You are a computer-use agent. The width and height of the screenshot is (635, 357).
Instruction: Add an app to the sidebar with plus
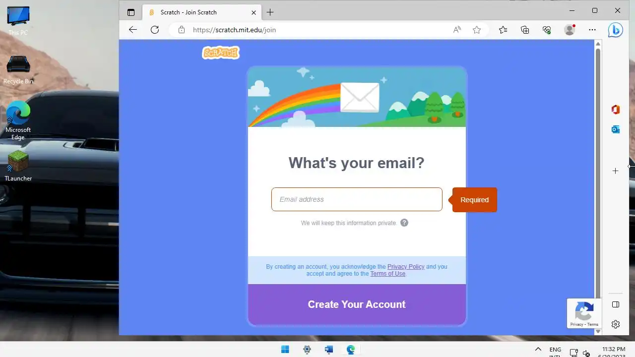(616, 171)
